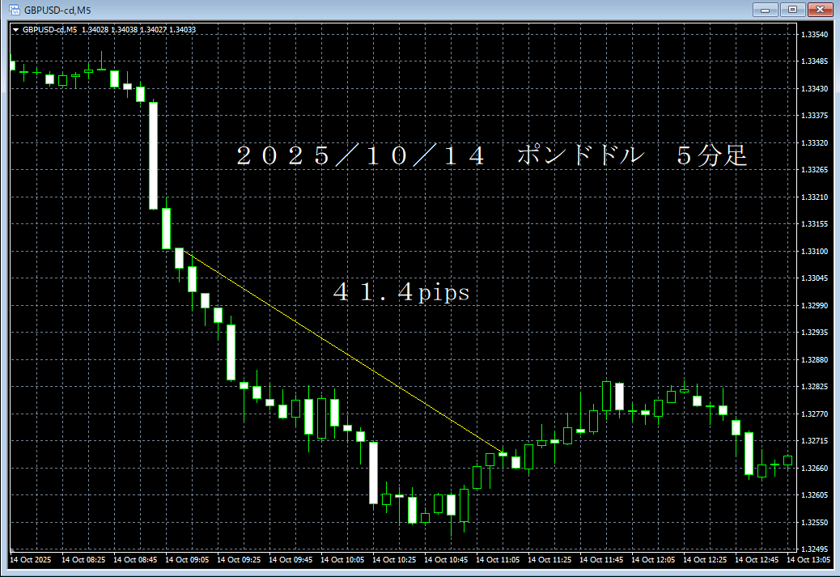Click the 14 Oct 08:25 time label

coord(83,559)
